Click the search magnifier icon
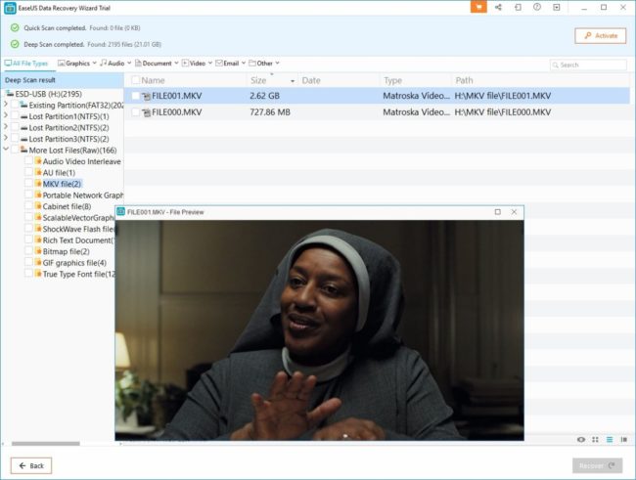Screen dimensions: 636x480 [x=556, y=65]
